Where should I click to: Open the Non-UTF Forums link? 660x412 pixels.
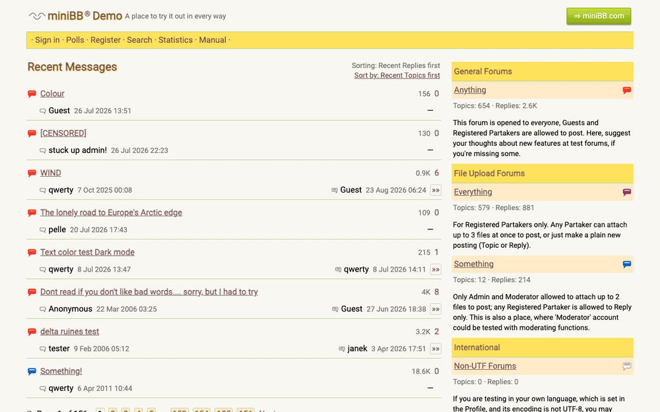pos(485,366)
